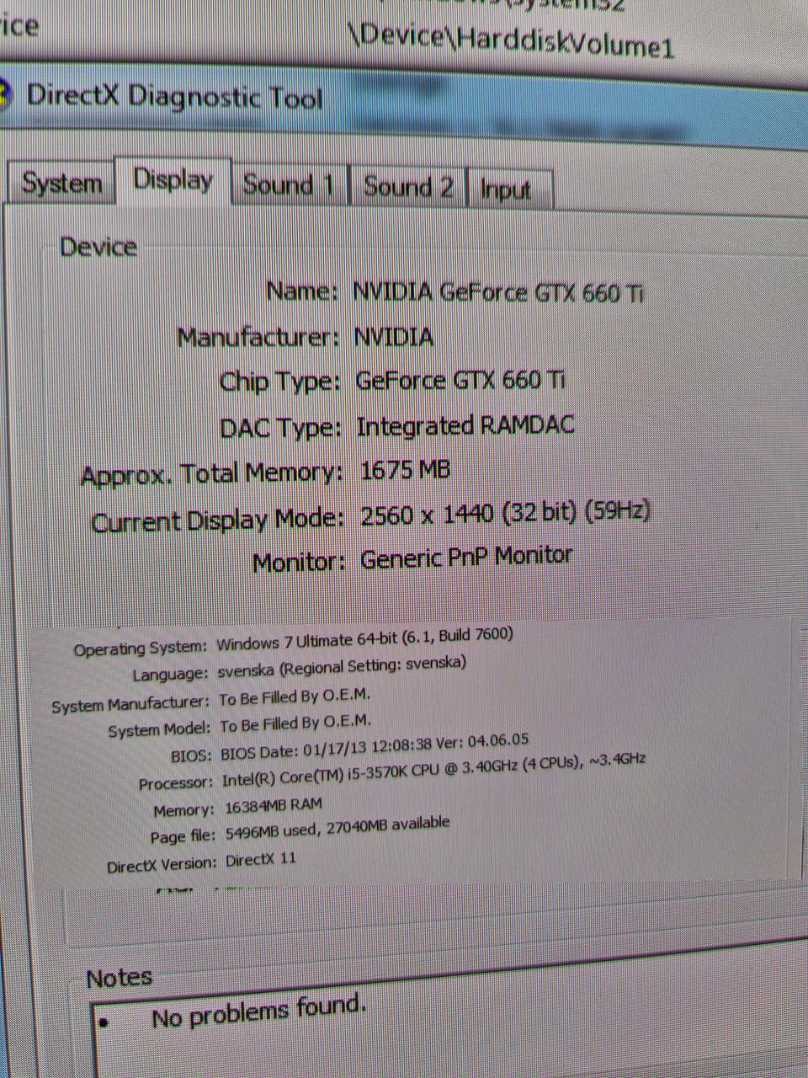Click the Device group label
The height and width of the screenshot is (1078, 808).
[x=98, y=247]
